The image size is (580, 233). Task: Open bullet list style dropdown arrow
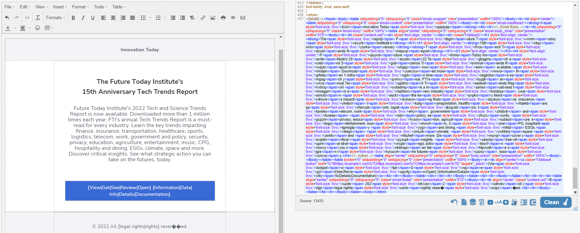point(150,18)
